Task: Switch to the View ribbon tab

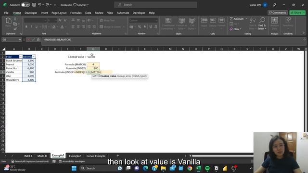Action: (110, 13)
